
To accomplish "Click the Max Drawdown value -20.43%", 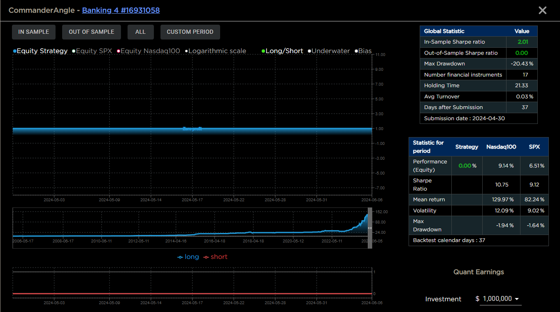I will 522,64.
